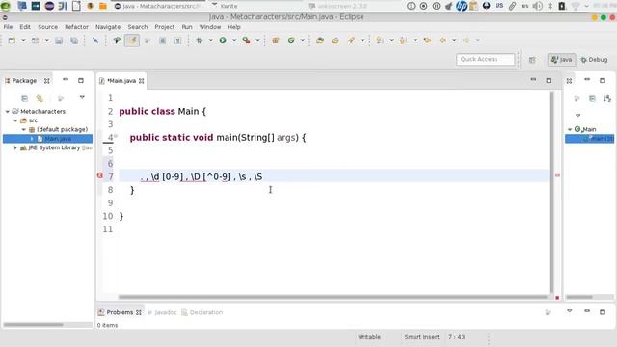The height and width of the screenshot is (347, 617).
Task: Open the Refactor menu
Action: [77, 27]
